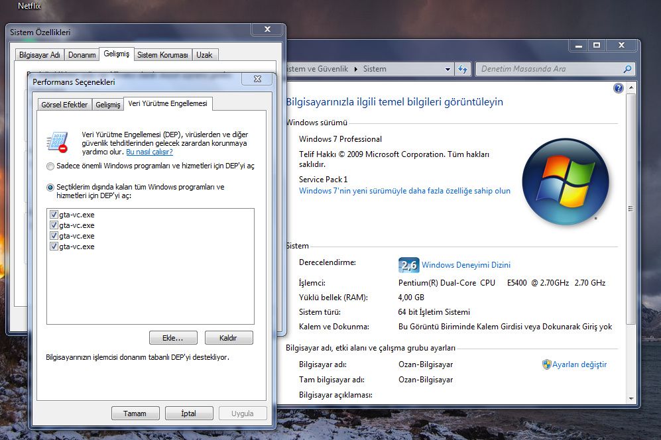Click the '4,00 GB' RAM value

[411, 297]
